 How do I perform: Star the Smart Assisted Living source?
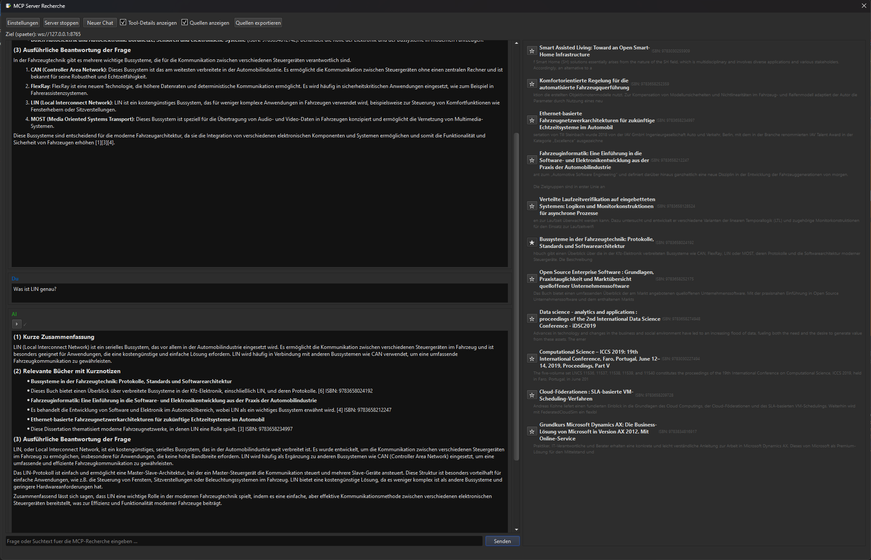pos(532,51)
